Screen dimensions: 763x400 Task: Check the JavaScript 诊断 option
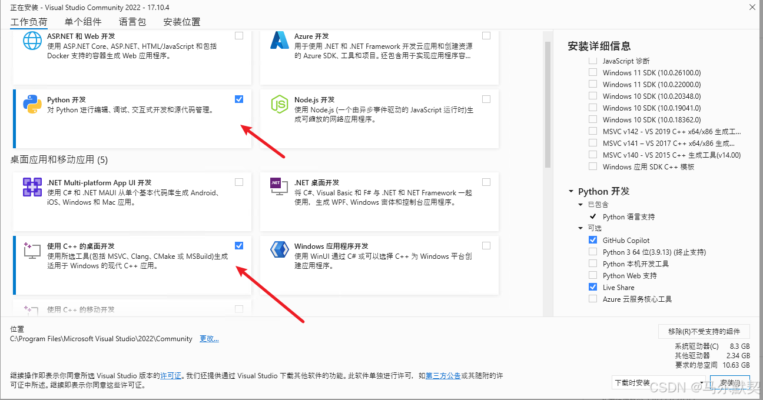pos(593,61)
